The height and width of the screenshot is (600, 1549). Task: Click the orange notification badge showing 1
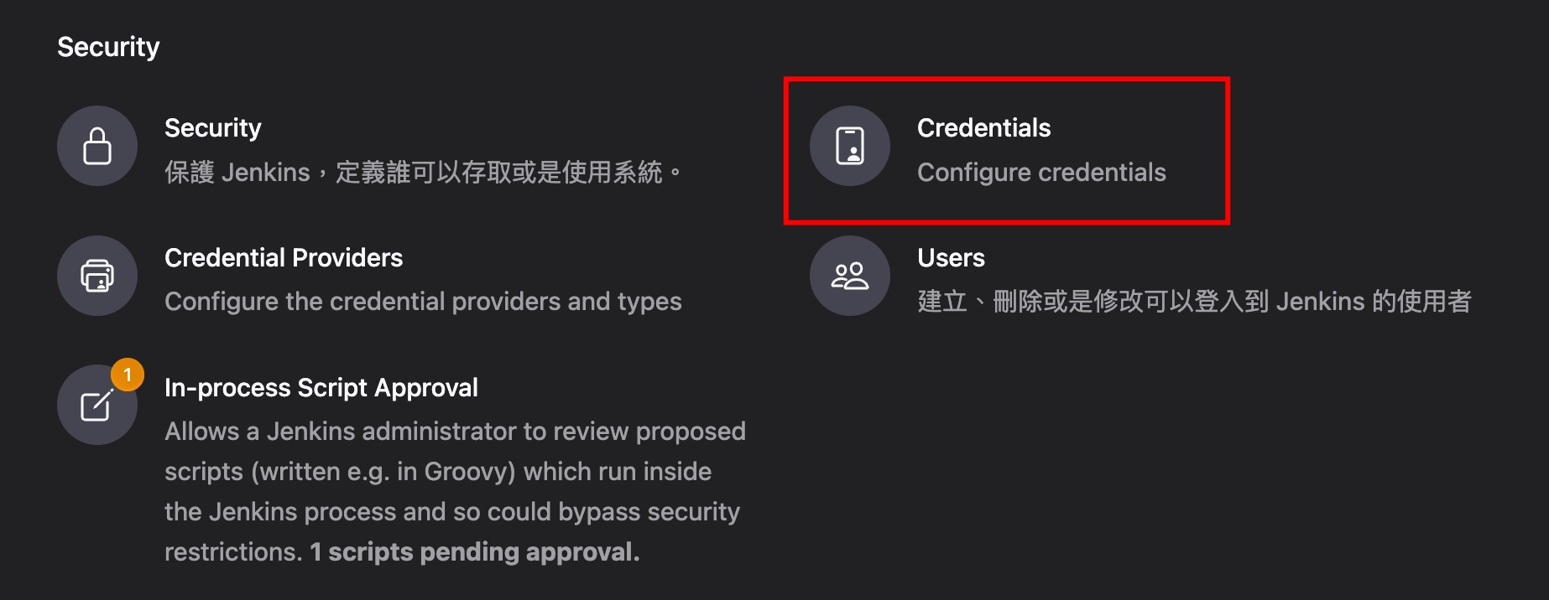coord(128,375)
